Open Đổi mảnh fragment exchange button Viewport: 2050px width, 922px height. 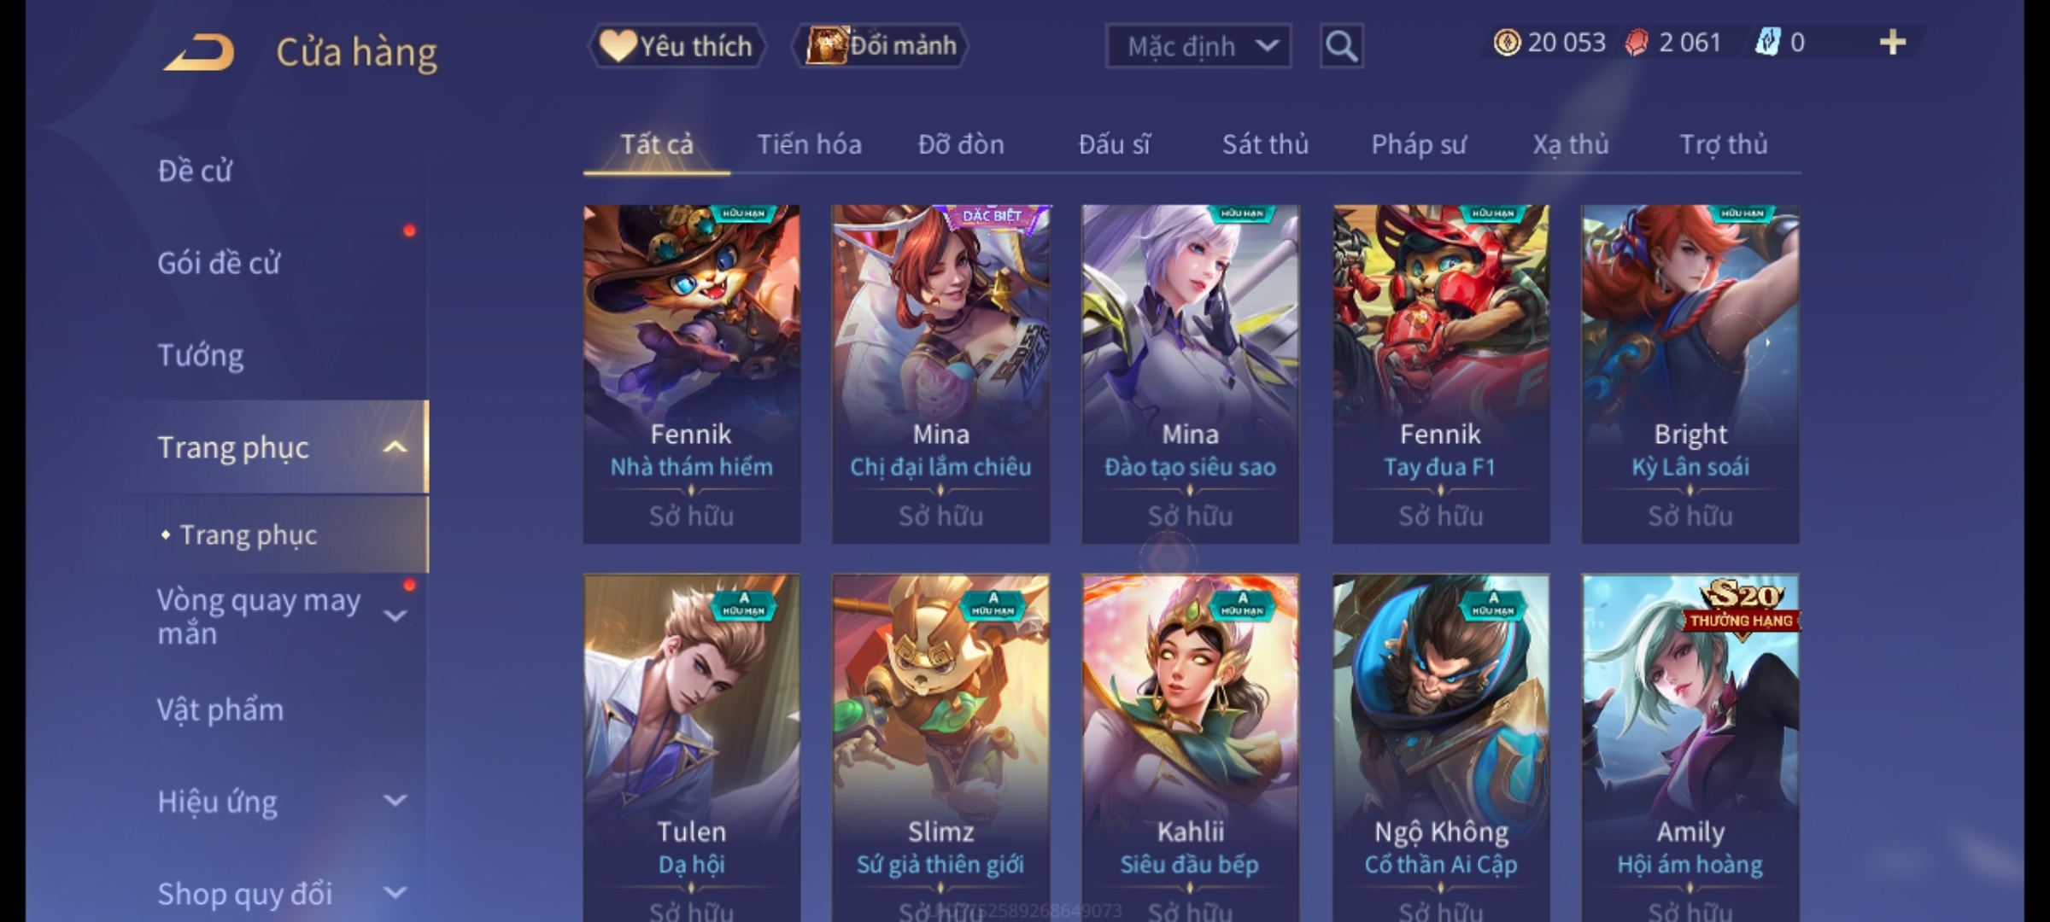coord(881,45)
